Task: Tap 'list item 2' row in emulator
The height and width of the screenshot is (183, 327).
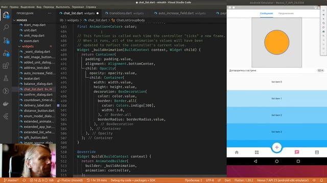Action: pos(277,115)
